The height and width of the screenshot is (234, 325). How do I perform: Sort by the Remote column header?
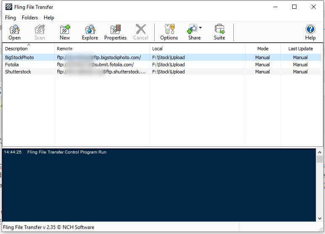pos(102,49)
